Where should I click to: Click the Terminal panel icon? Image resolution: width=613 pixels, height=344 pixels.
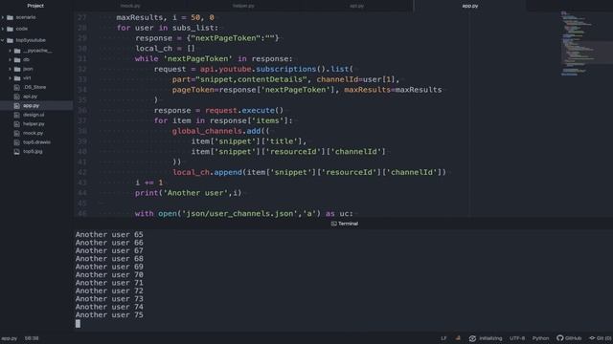pos(334,224)
